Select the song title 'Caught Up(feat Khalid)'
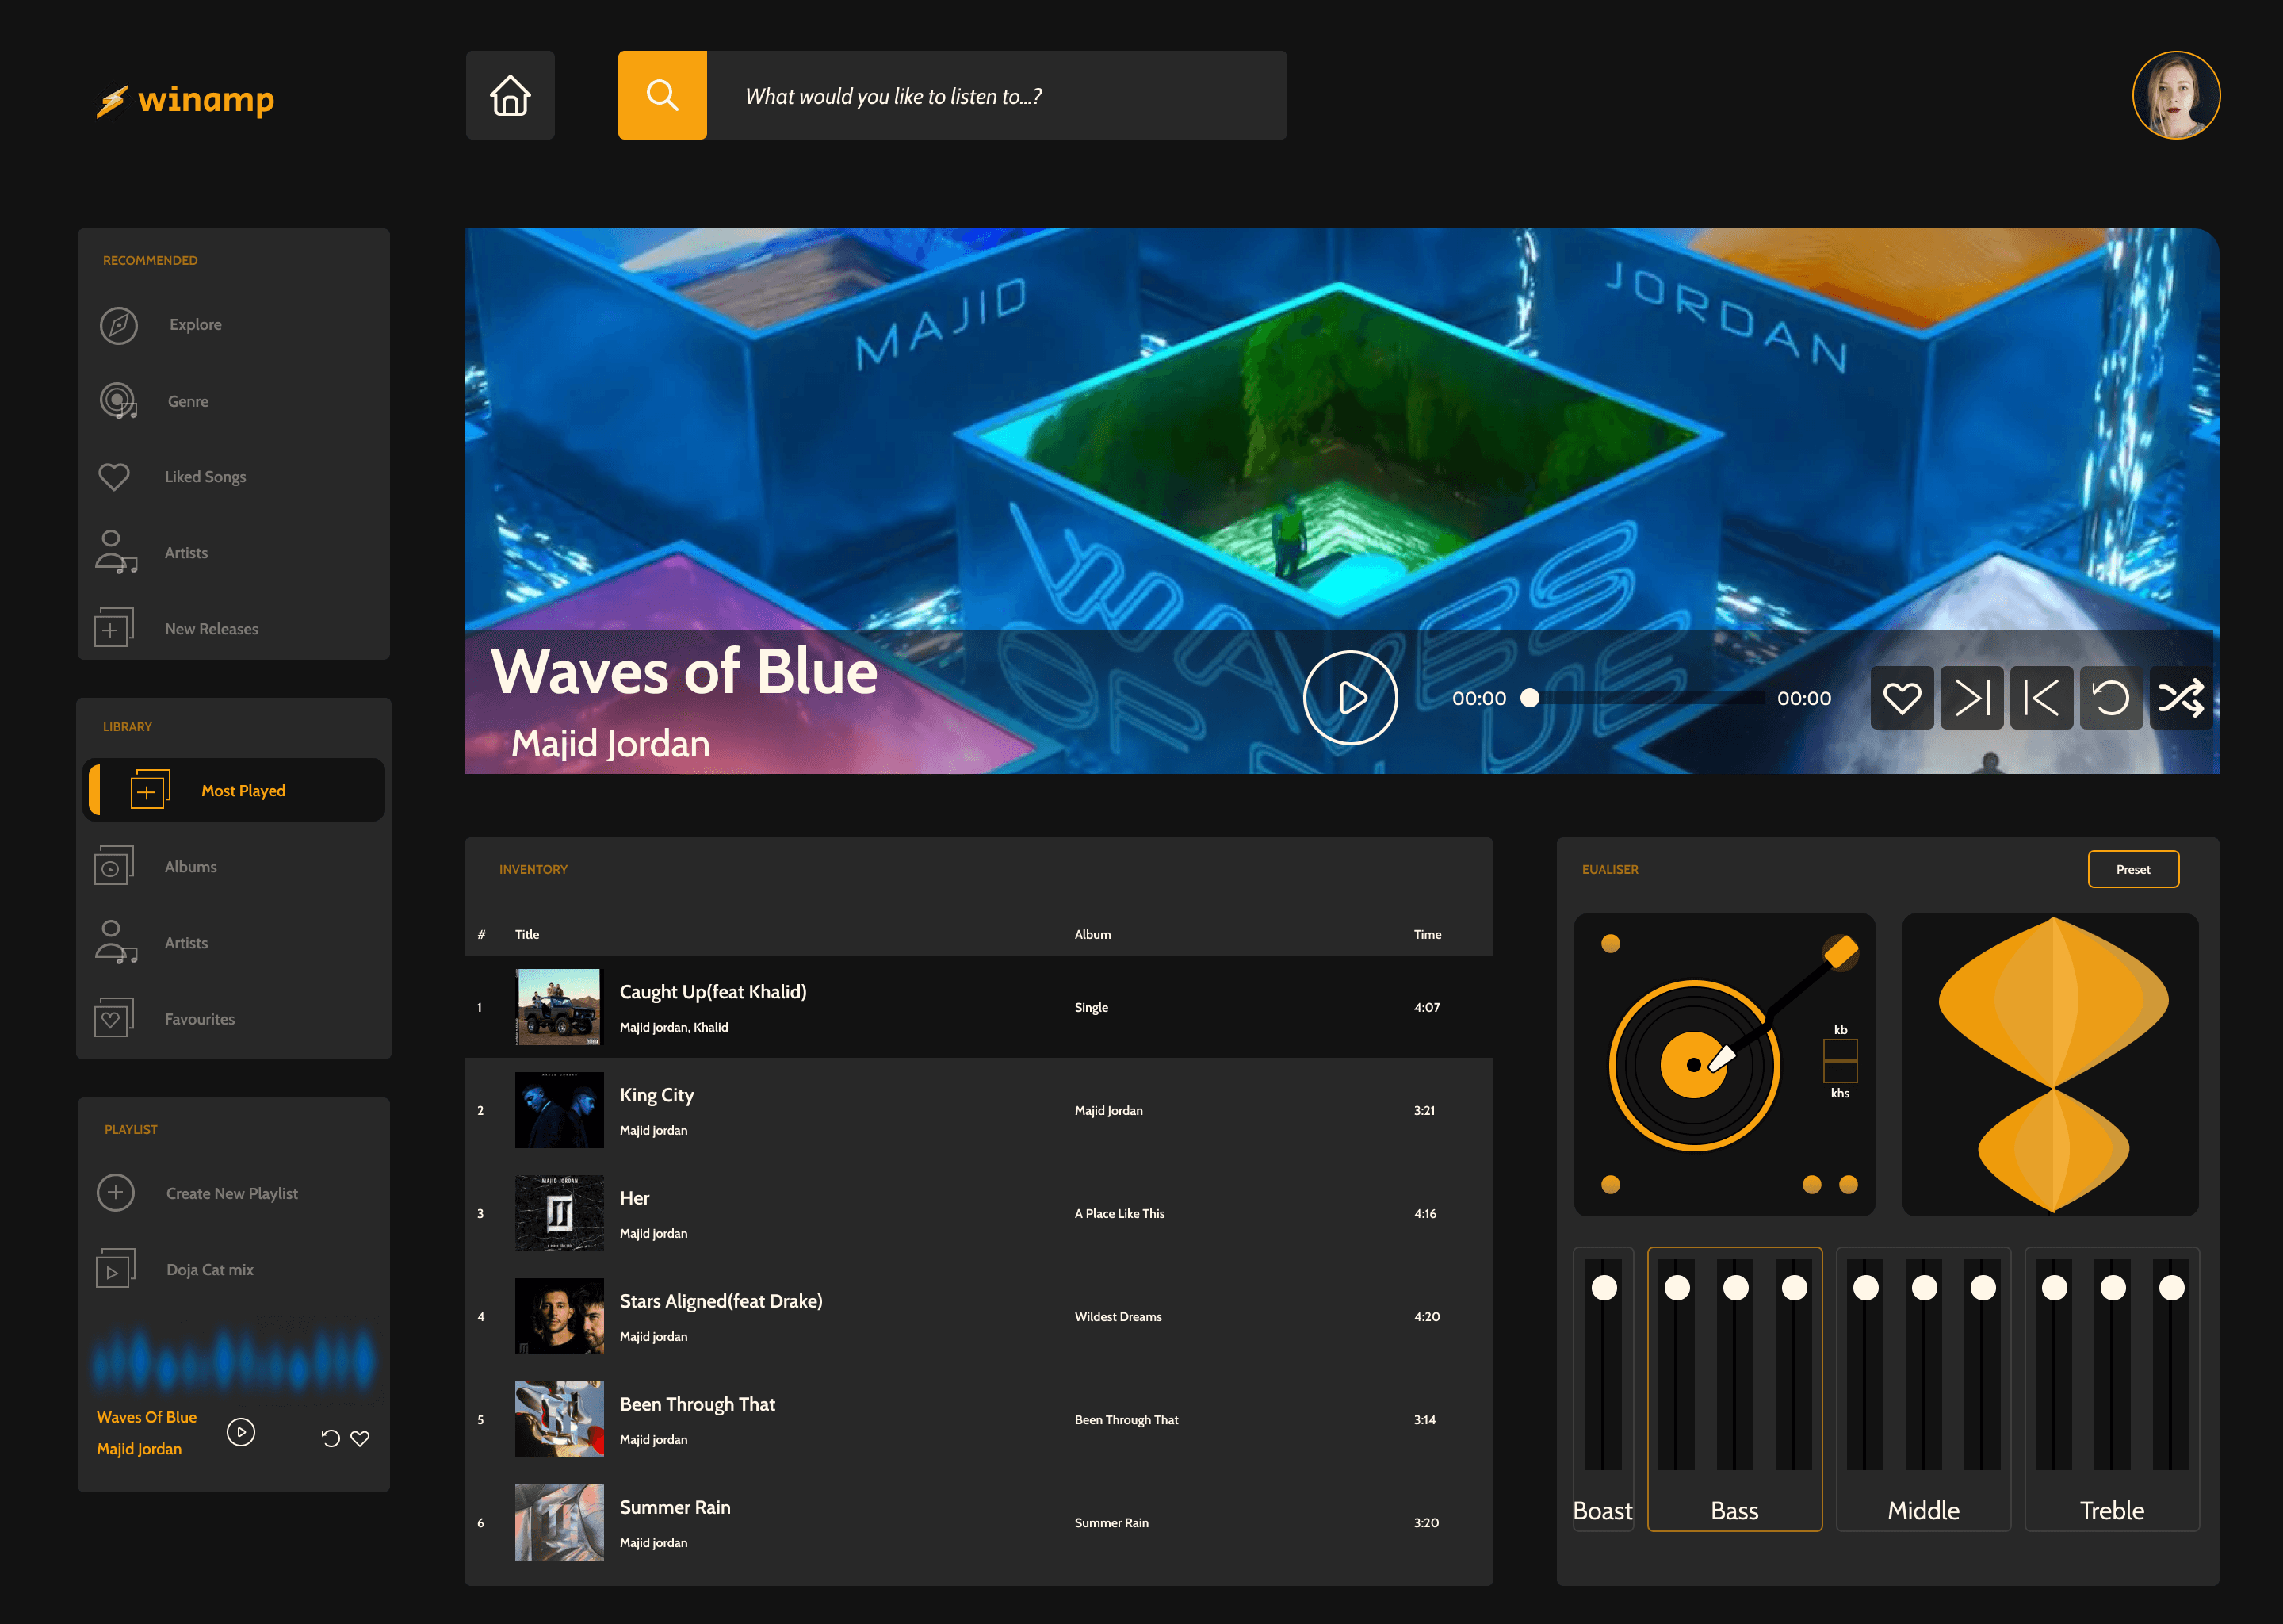This screenshot has height=1624, width=2283. 713,992
